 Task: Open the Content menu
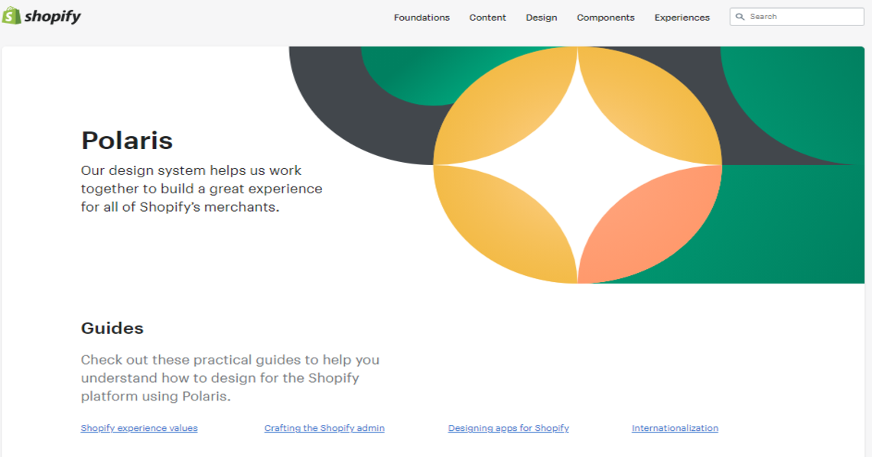coord(488,18)
